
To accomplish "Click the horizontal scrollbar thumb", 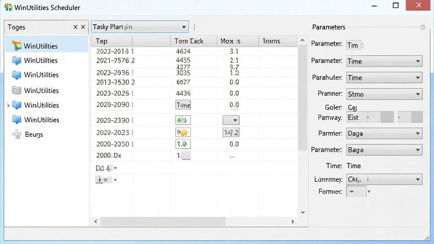I will point(163,221).
